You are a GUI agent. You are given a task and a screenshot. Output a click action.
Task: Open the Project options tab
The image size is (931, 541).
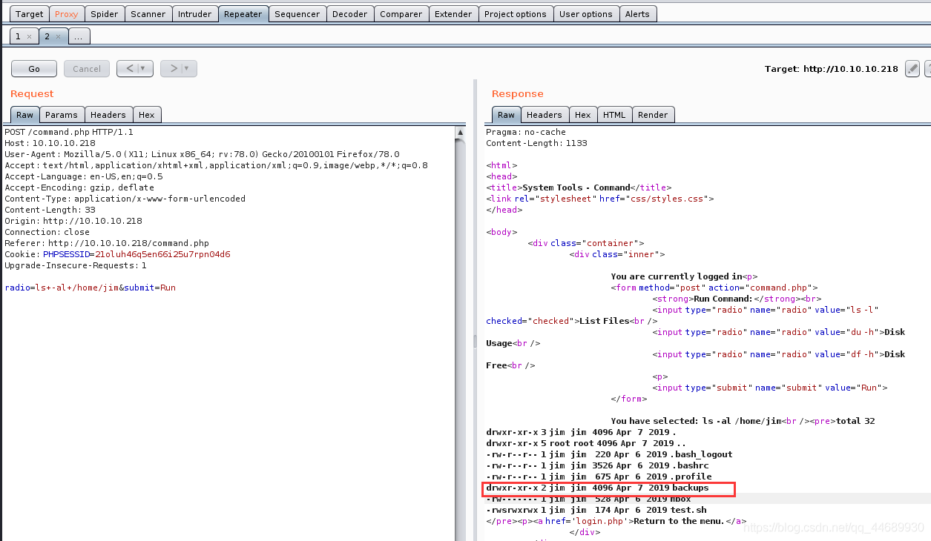point(515,14)
